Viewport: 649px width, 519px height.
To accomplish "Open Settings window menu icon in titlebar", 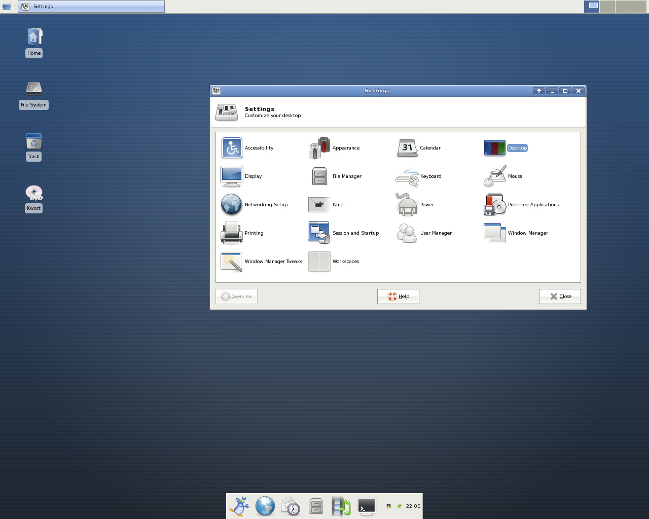I will click(x=217, y=91).
